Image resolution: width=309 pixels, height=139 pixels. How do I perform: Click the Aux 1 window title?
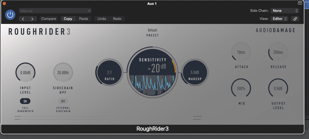(152, 3)
